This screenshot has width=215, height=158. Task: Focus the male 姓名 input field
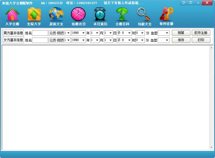tap(40, 33)
